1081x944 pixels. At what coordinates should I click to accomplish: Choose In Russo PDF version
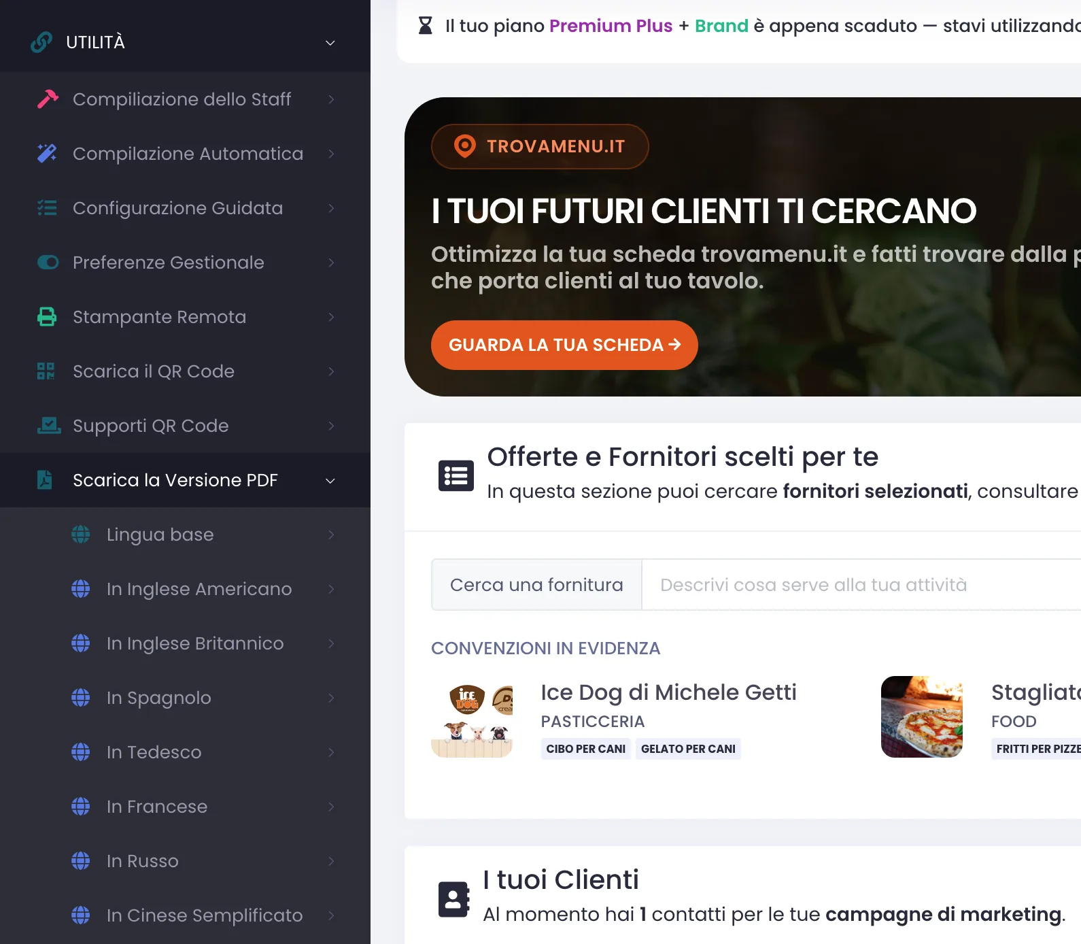pos(185,861)
